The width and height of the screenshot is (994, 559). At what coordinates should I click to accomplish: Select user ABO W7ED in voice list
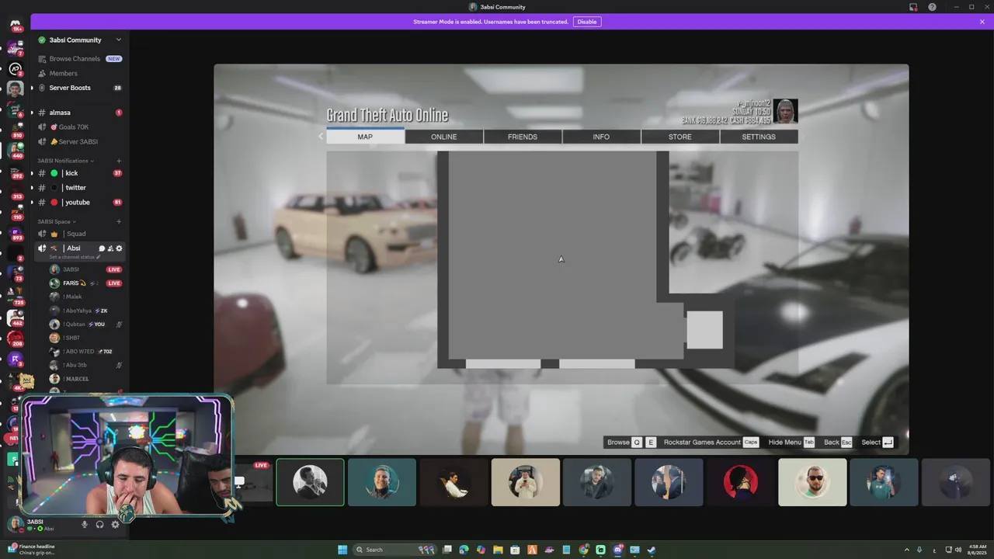[85, 351]
